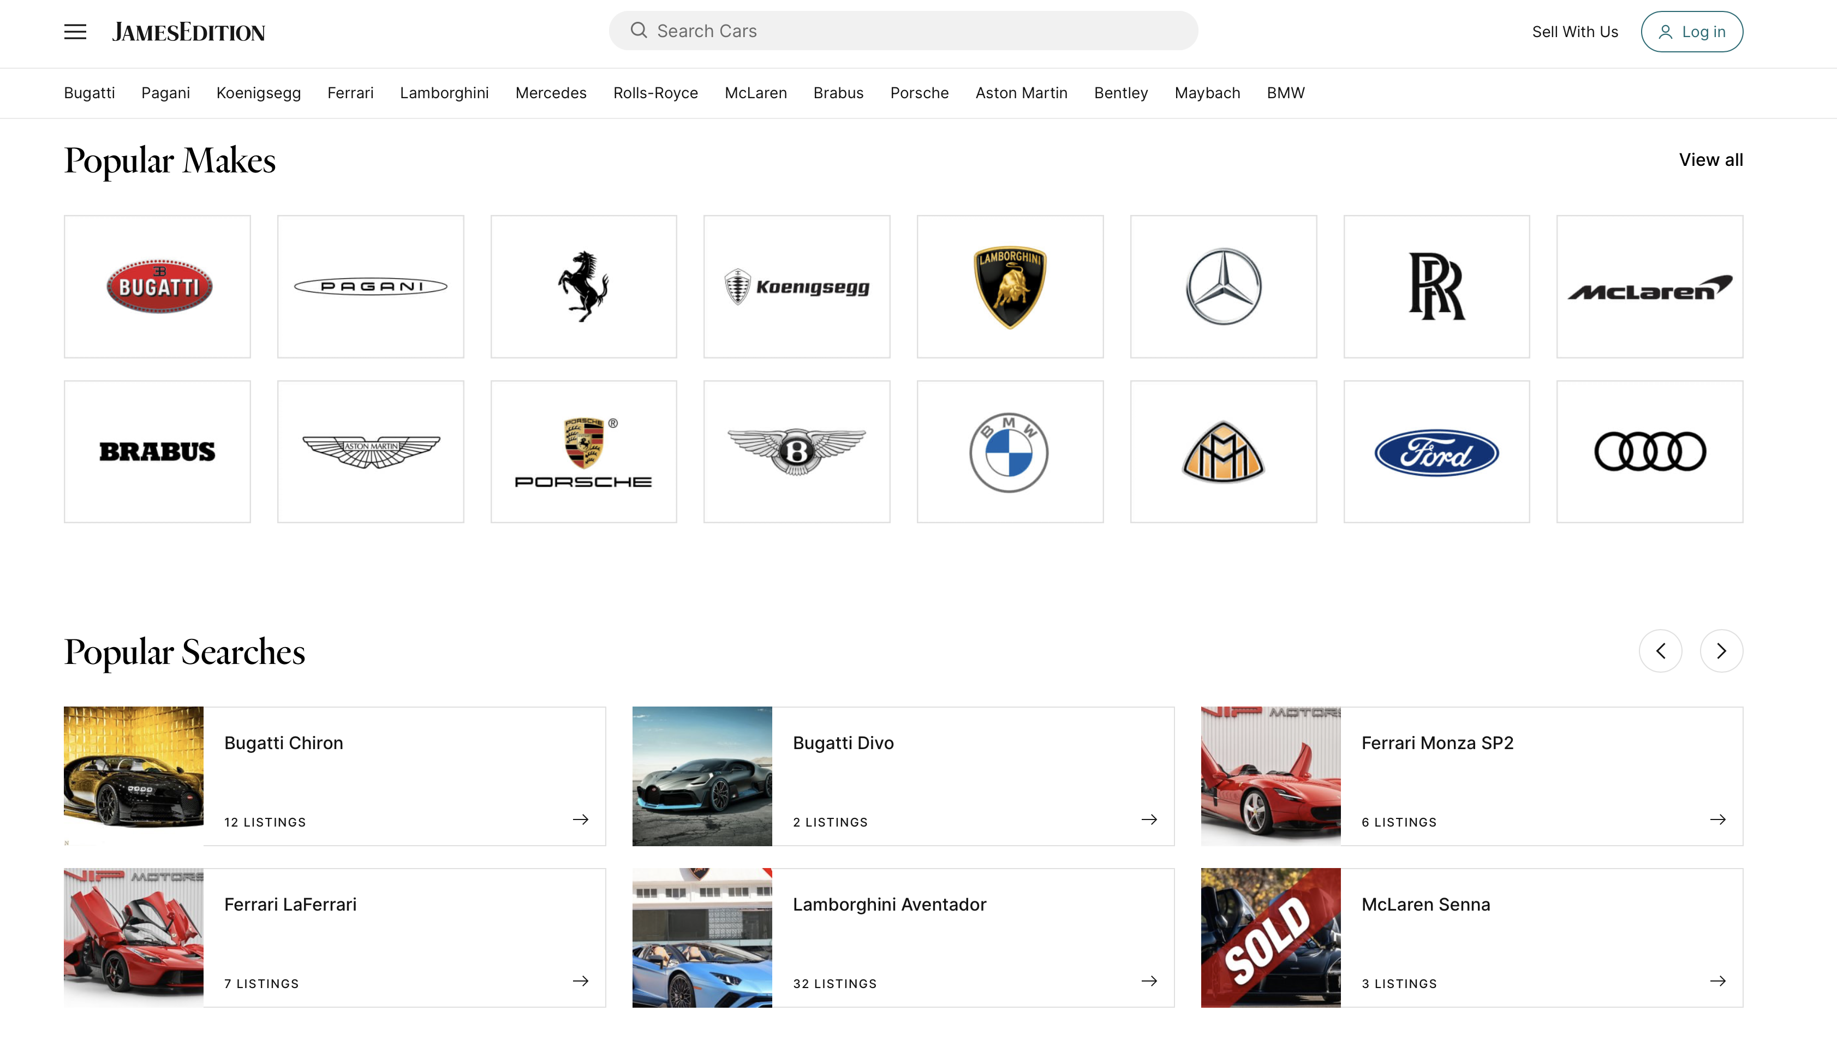
Task: Open the Ferrari LaFerrari search title
Action: [290, 905]
